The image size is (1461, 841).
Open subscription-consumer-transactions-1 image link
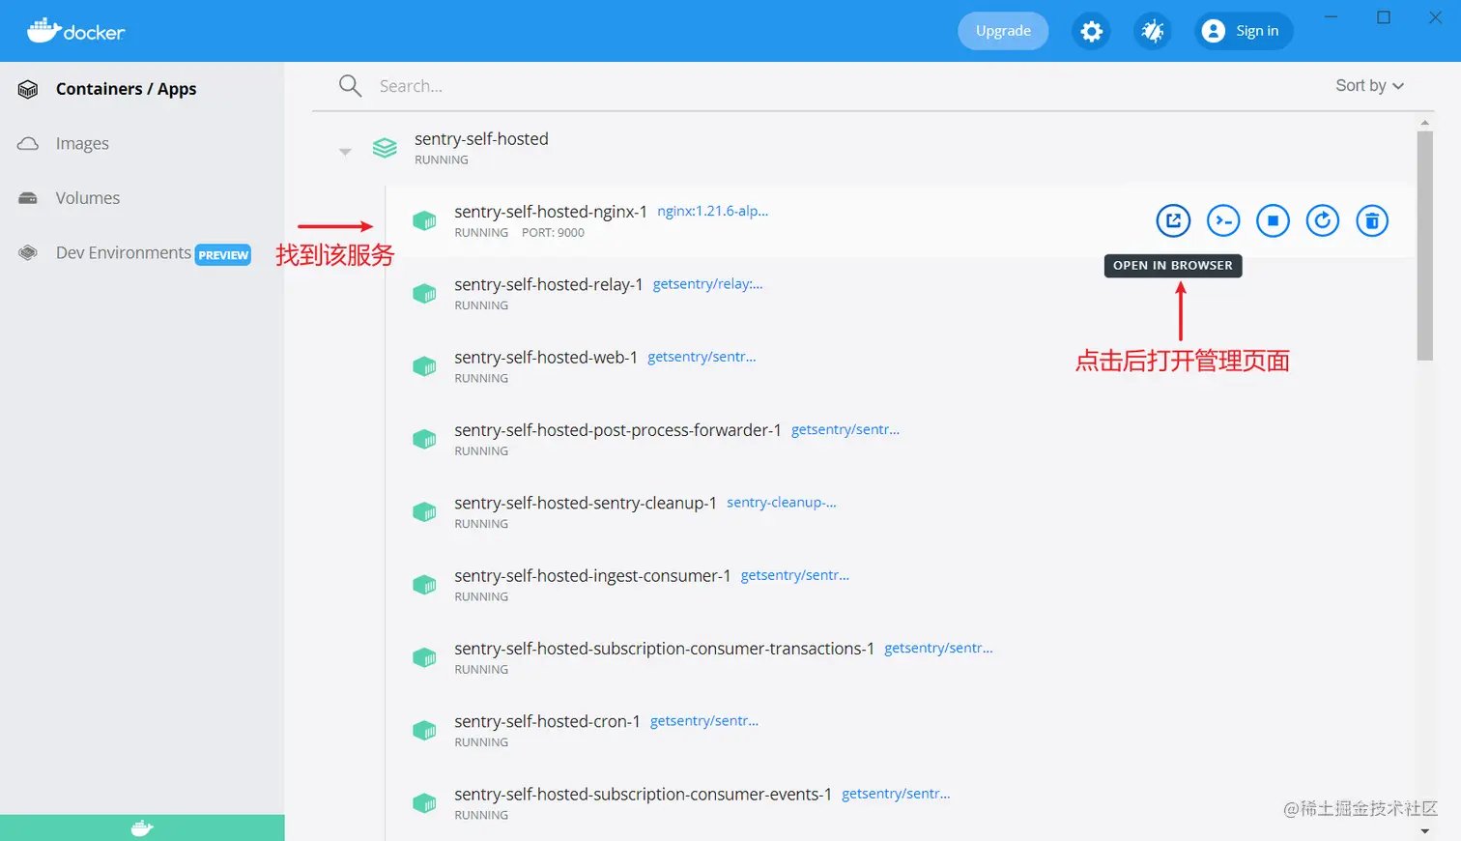(x=939, y=648)
